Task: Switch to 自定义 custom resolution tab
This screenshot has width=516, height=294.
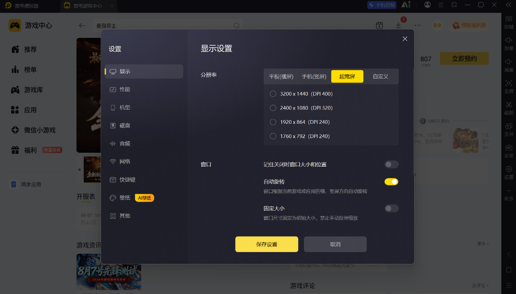Action: (x=380, y=77)
